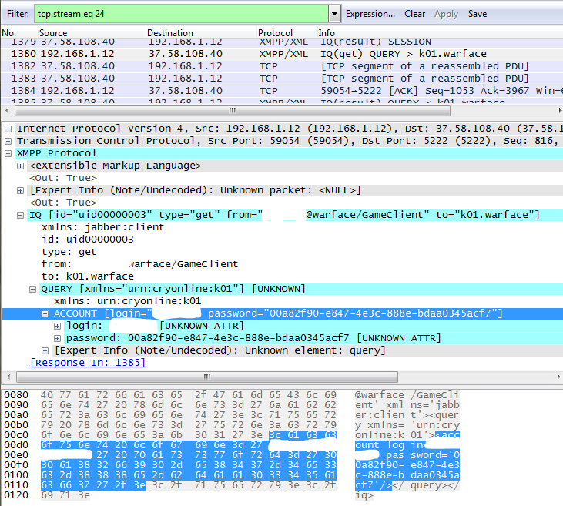This screenshot has width=563, height=506.
Task: Collapse the IQ uid00000003 node
Action: tap(21, 215)
